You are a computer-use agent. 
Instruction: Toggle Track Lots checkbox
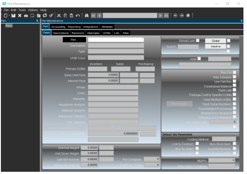coord(235,90)
